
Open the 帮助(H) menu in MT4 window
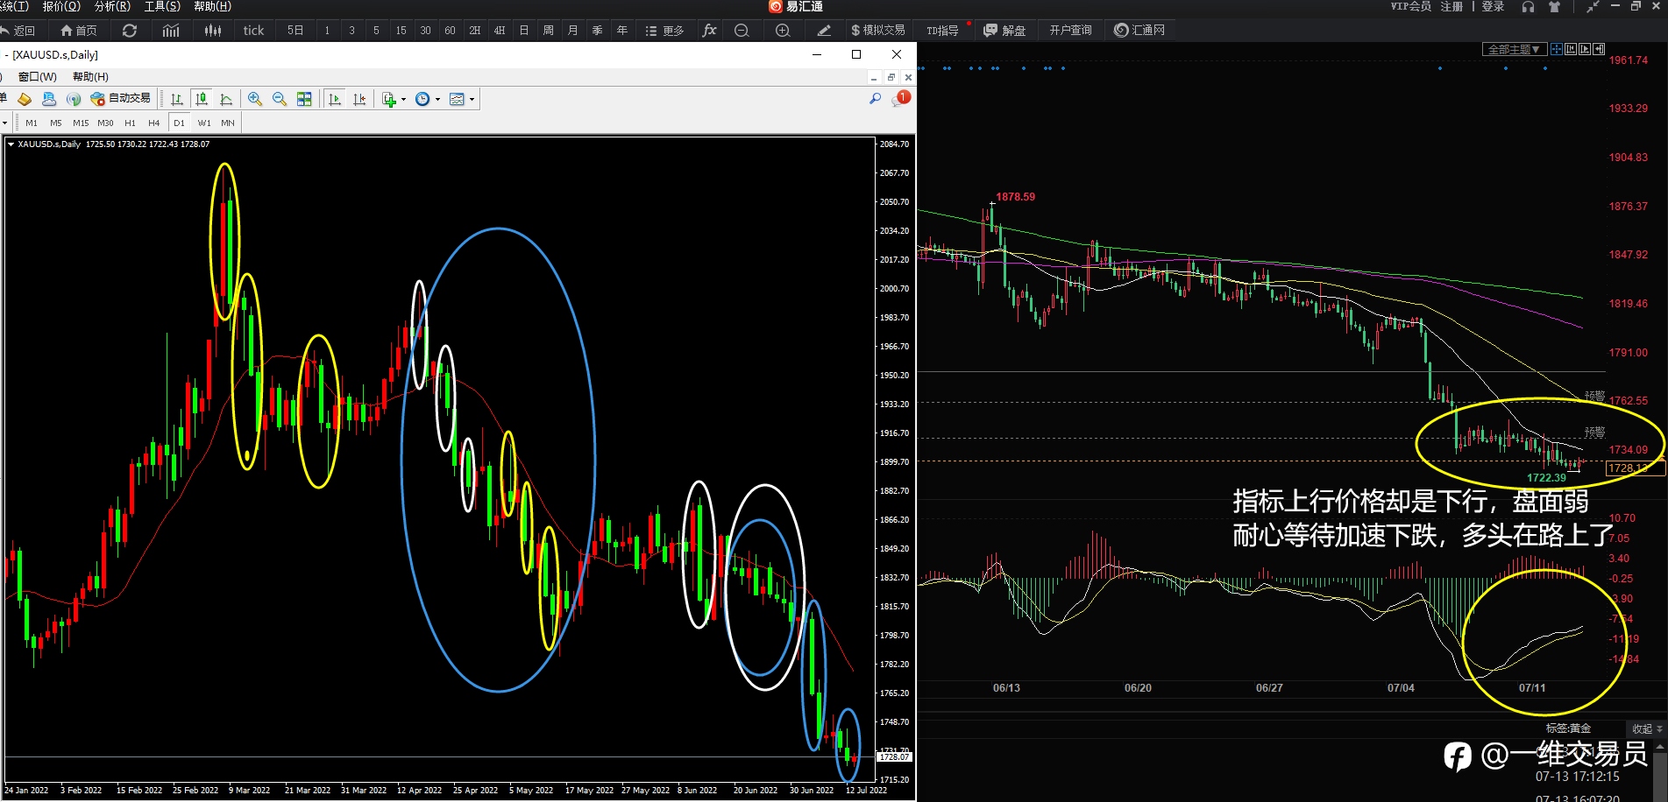pos(90,77)
